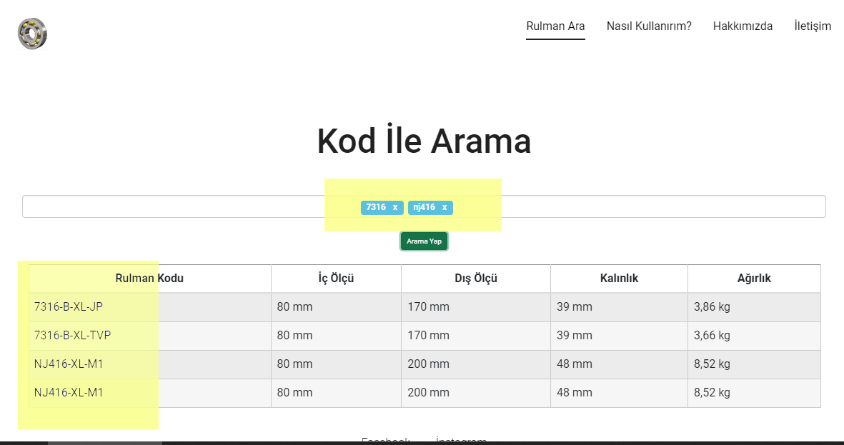This screenshot has width=844, height=445.
Task: Select the 7316-B-XL-TVP code cell
Action: (x=149, y=335)
